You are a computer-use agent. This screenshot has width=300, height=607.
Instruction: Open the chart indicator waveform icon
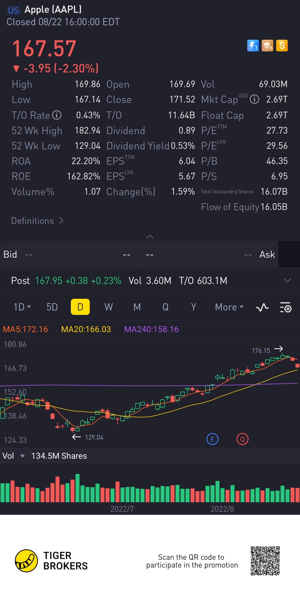262,307
